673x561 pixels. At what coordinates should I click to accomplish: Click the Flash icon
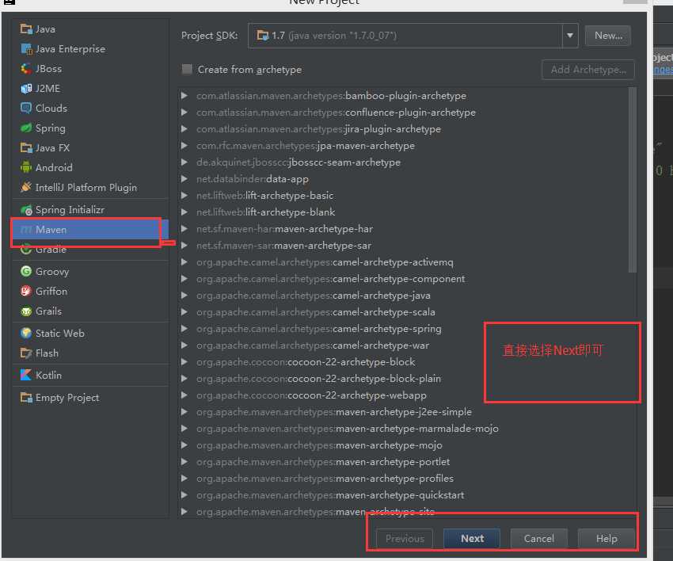click(x=26, y=353)
